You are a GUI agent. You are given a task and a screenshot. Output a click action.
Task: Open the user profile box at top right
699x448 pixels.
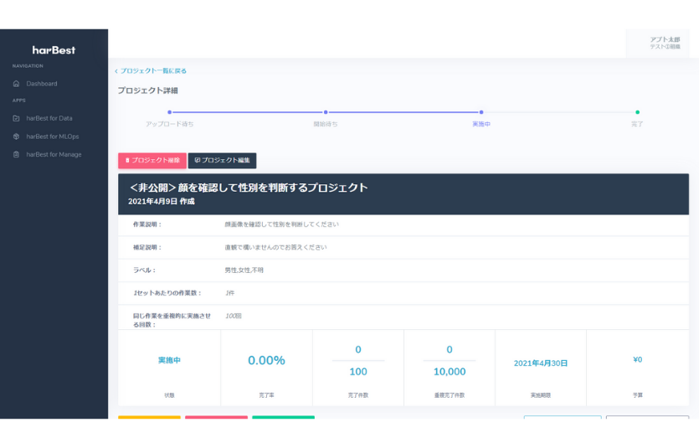coord(658,44)
